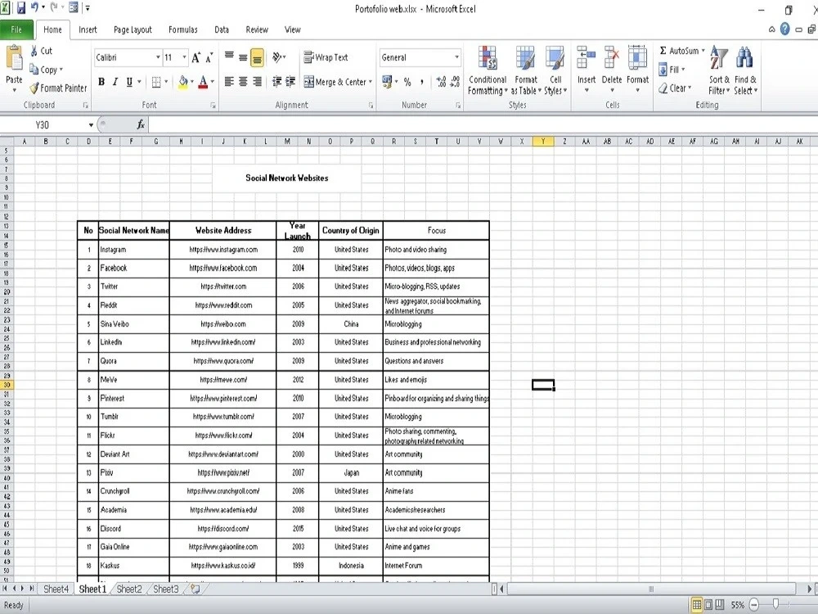This screenshot has width=818, height=614.
Task: Switch to the Data tab
Action: coord(222,29)
